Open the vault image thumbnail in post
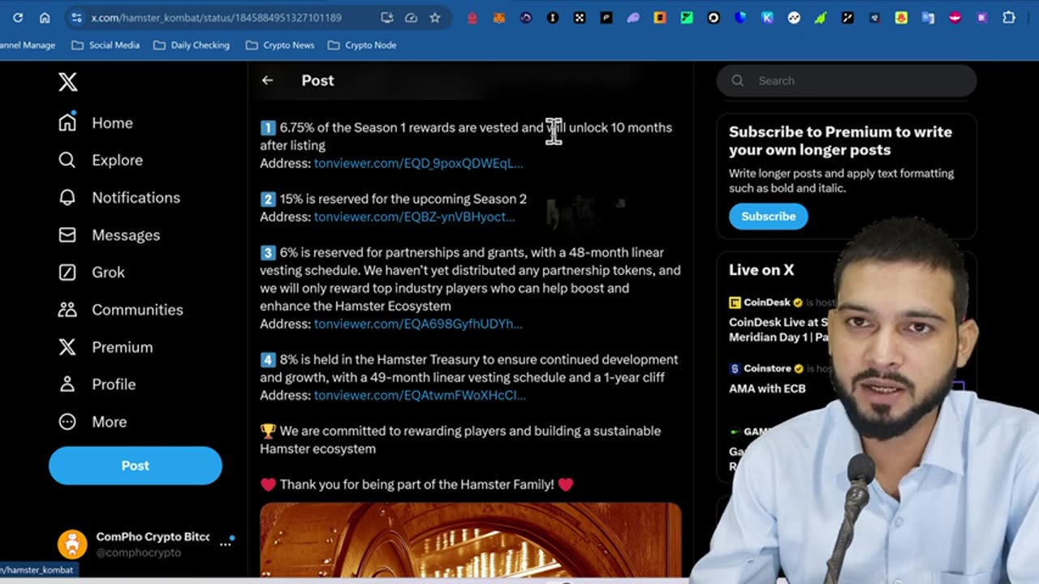Screen dimensions: 1039x584 coord(471,539)
